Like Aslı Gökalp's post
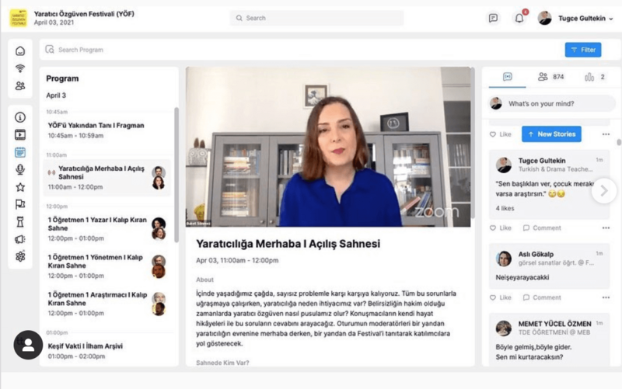Screen dimensions: 622x389 (501, 297)
